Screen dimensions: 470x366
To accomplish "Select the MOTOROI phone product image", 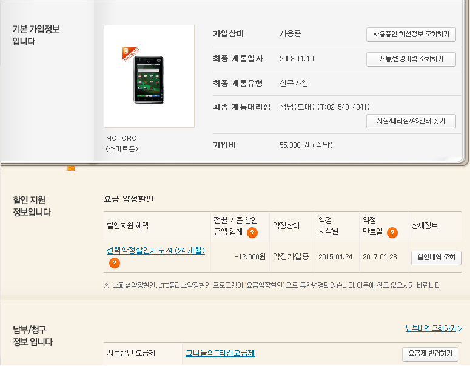I will pos(149,76).
